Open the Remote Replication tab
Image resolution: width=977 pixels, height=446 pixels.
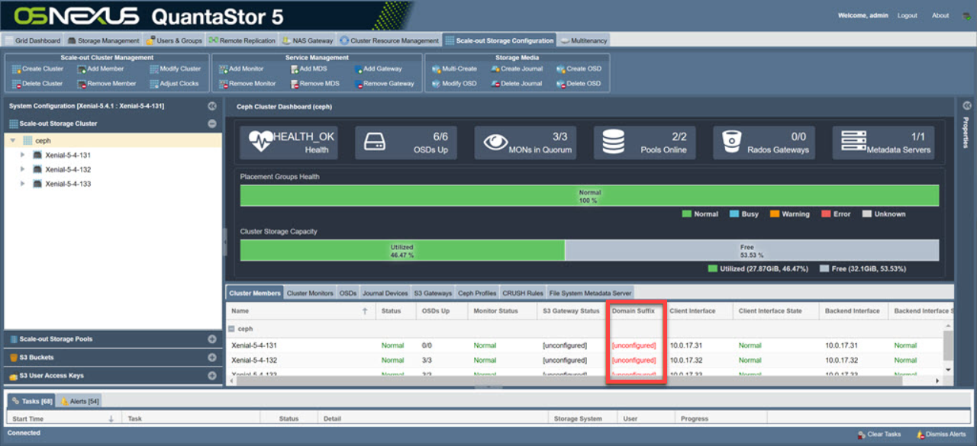[x=242, y=40]
